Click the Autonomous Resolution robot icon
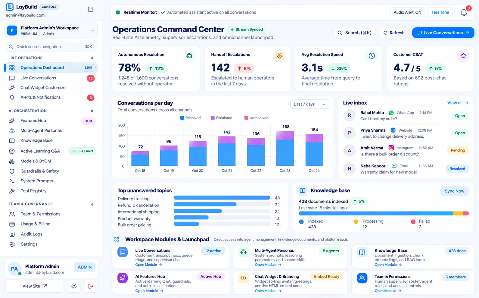This screenshot has height=298, width=479. (189, 56)
